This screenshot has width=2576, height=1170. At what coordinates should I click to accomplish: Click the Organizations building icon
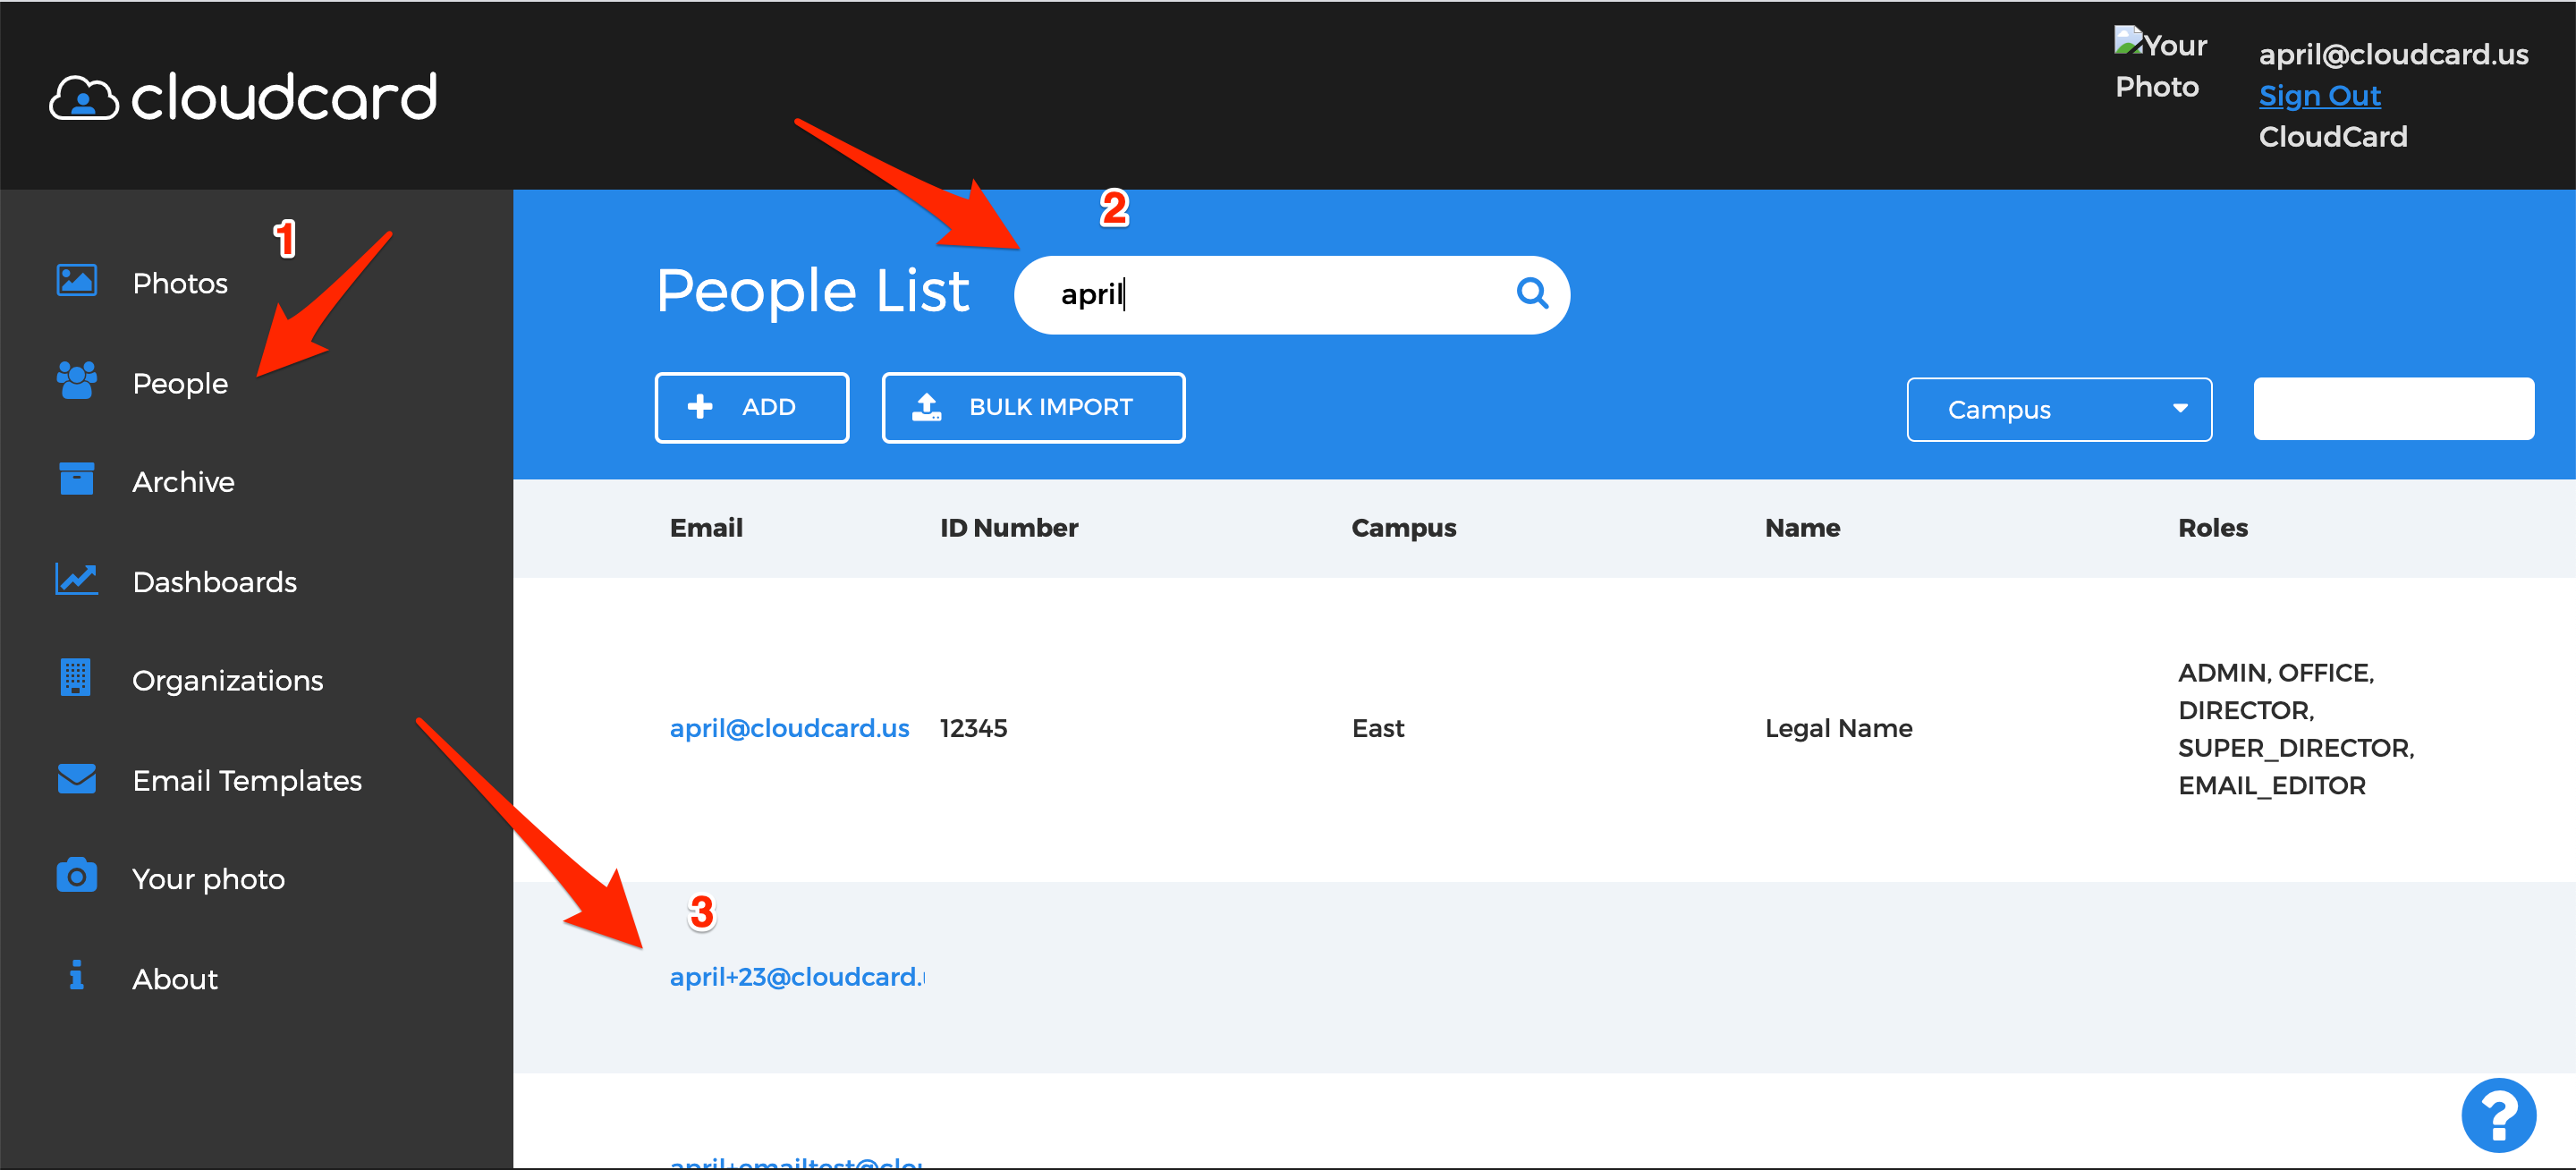point(76,678)
